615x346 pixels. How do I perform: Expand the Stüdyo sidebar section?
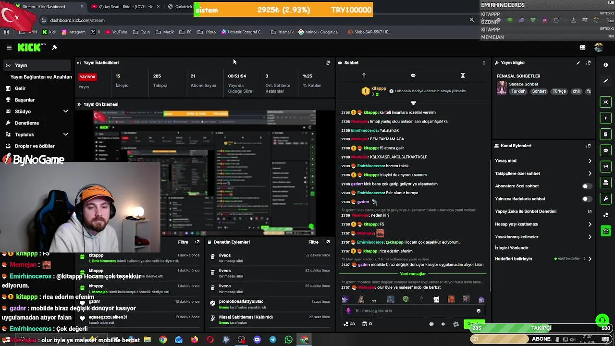[65, 111]
